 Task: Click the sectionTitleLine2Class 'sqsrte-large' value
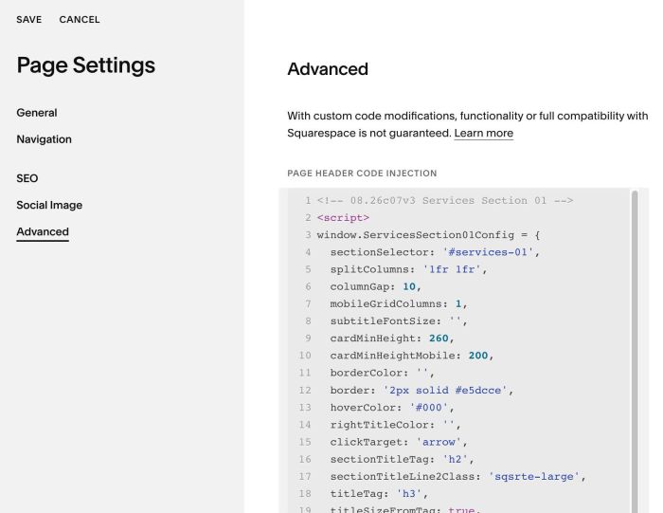tap(534, 477)
